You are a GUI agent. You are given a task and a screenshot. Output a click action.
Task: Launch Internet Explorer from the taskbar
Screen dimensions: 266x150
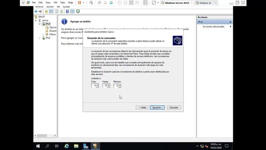66,146
